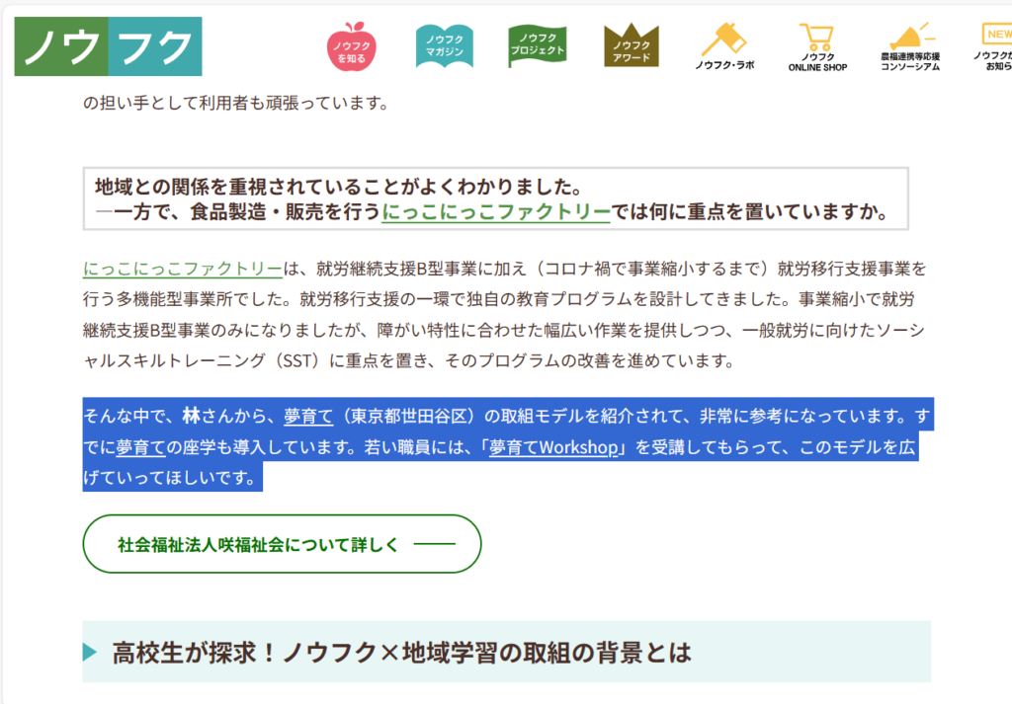
Task: Click にっこにっこファクトリー link starting the answer paragraph
Action: click(183, 268)
